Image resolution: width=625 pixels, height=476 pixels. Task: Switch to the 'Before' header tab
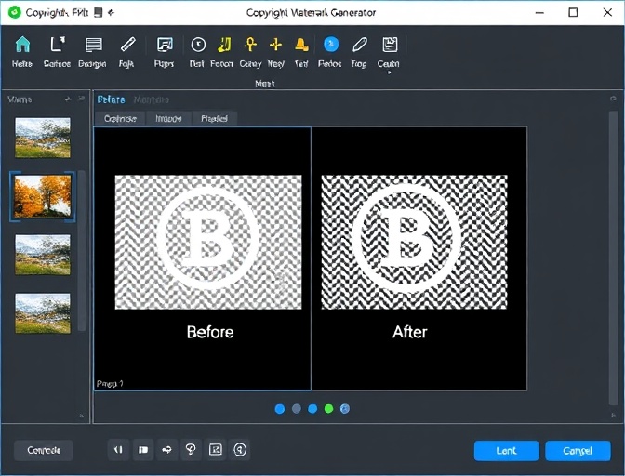[x=111, y=99]
